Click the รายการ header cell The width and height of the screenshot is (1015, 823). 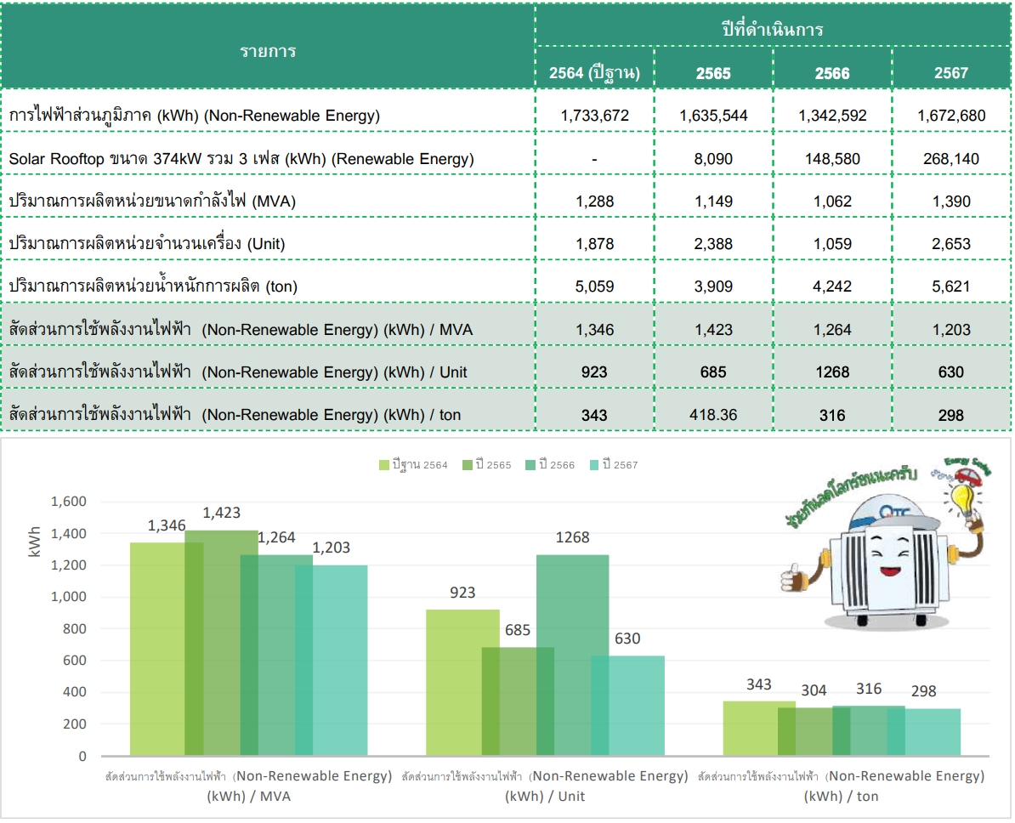point(268,51)
